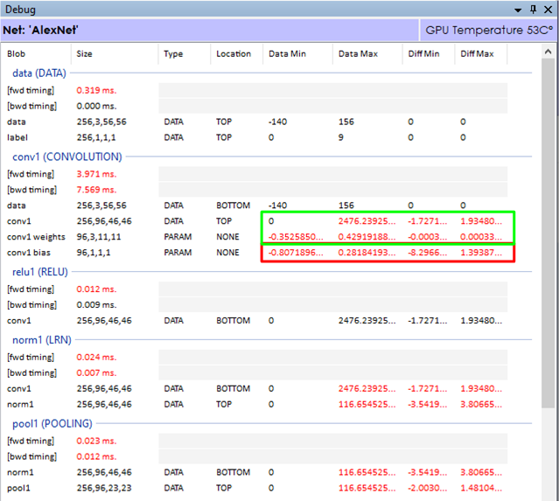Select the 0.024 ms. norm1 fwd timing
559x501 pixels.
click(x=96, y=358)
